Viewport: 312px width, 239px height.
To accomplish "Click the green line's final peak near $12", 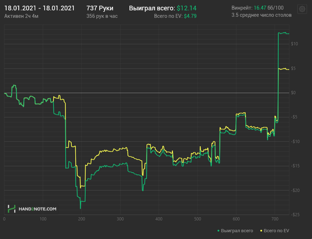I will coord(285,33).
